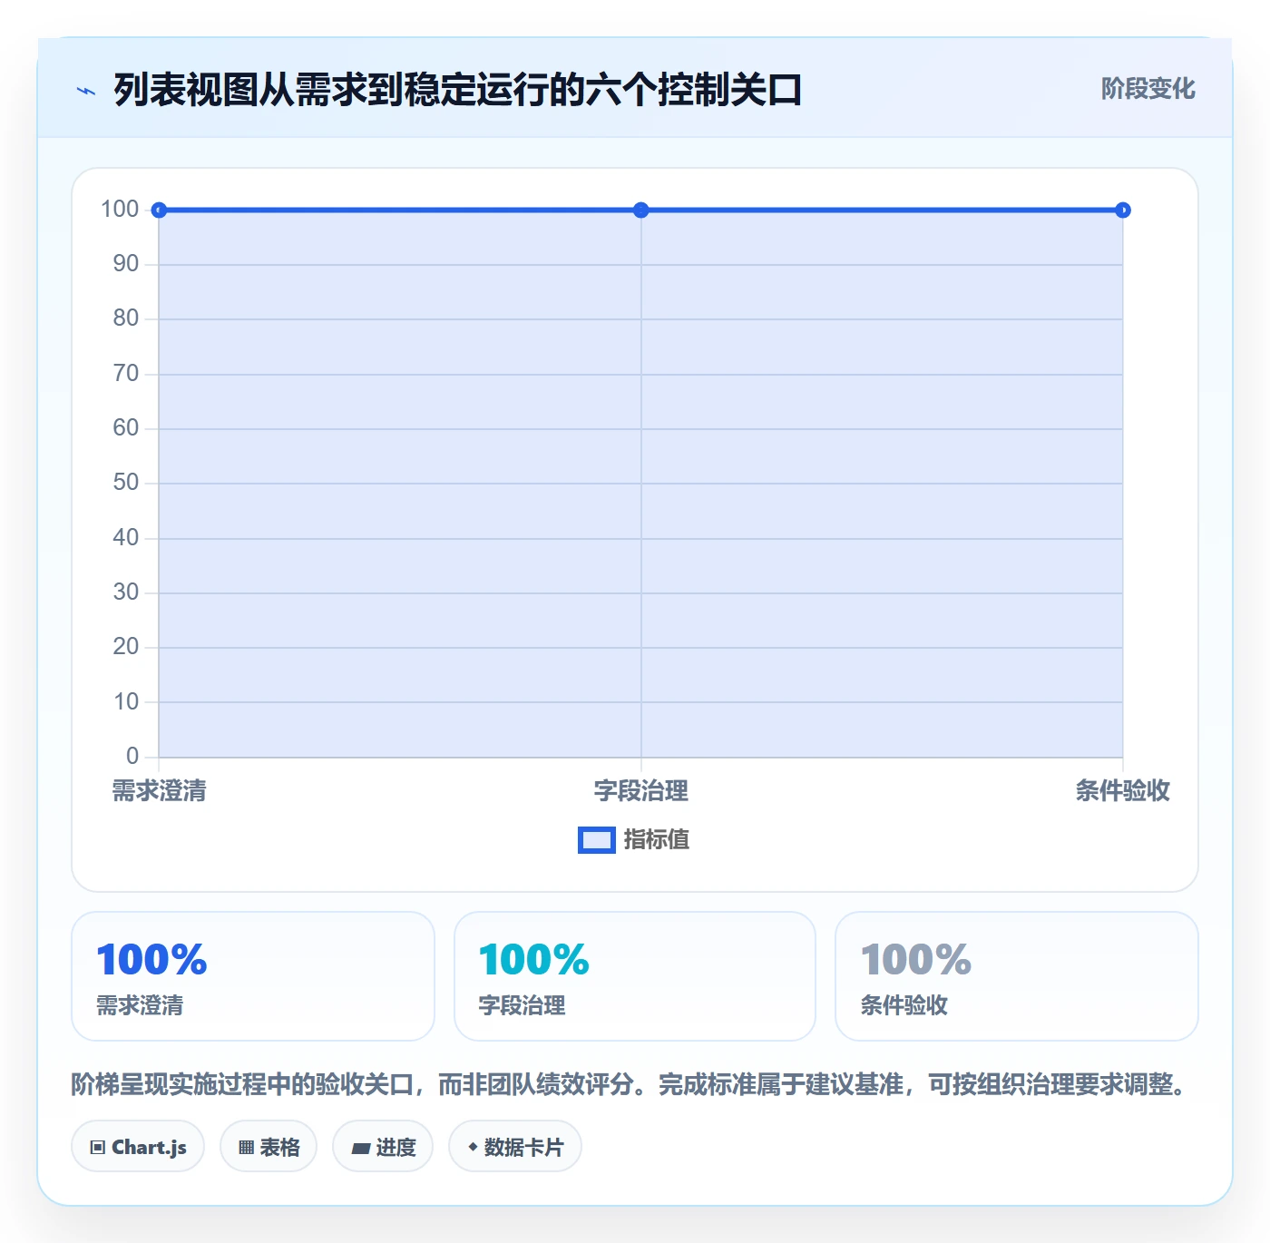Image resolution: width=1270 pixels, height=1243 pixels.
Task: Click the y-axis tick label 80
Action: [126, 318]
